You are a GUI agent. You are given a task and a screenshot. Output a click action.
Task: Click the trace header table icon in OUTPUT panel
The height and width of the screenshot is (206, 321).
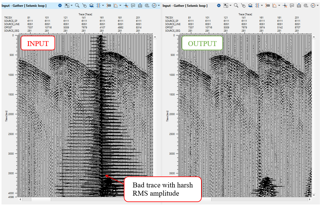coord(267,5)
